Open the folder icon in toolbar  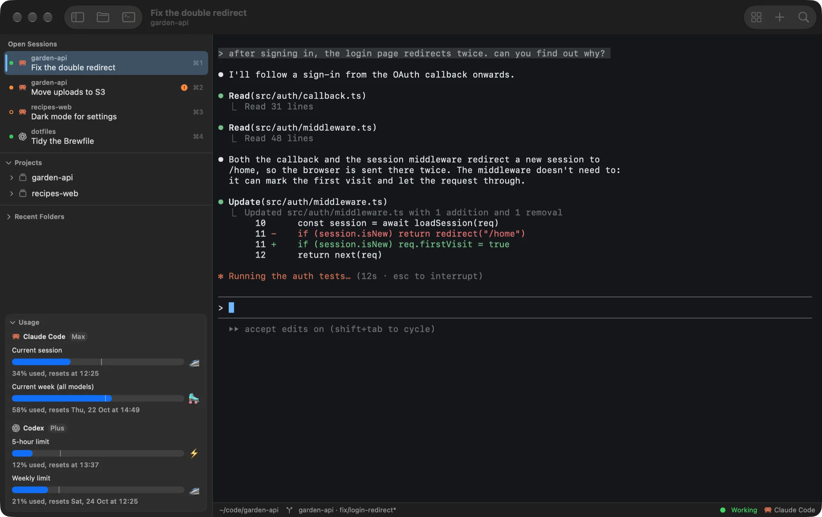[103, 17]
